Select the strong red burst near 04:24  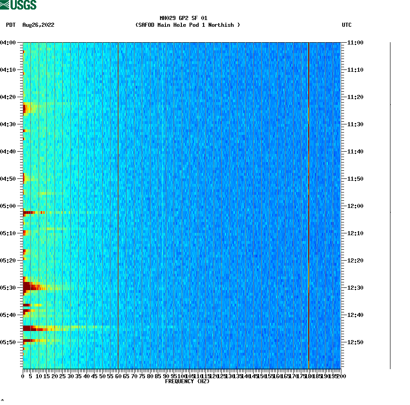(x=25, y=109)
